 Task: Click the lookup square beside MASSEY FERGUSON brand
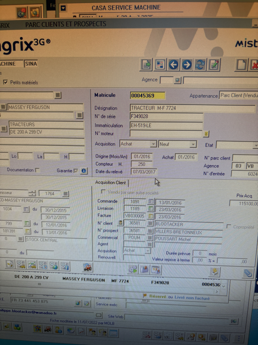coord(3,107)
